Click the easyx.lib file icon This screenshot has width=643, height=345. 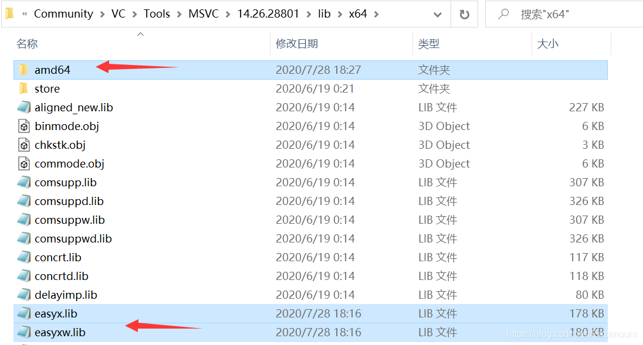(24, 313)
